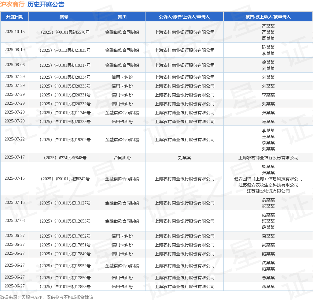Select case number (2025)沪0101民初5570号
The height and width of the screenshot is (300, 313).
(65, 32)
